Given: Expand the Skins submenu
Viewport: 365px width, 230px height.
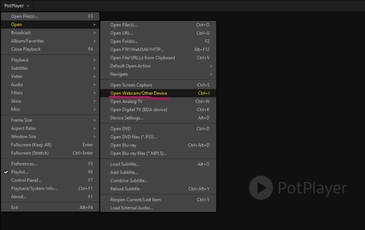Looking at the screenshot, I should point(16,101).
